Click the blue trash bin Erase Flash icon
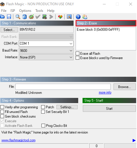This screenshot has width=137, height=148. coord(25,17)
